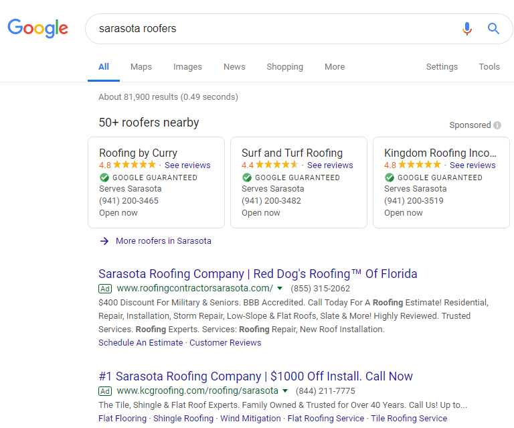Expand dropdown arrow next to kcgroofing.com URL
Screen dimensions: 514x428
(x=285, y=391)
